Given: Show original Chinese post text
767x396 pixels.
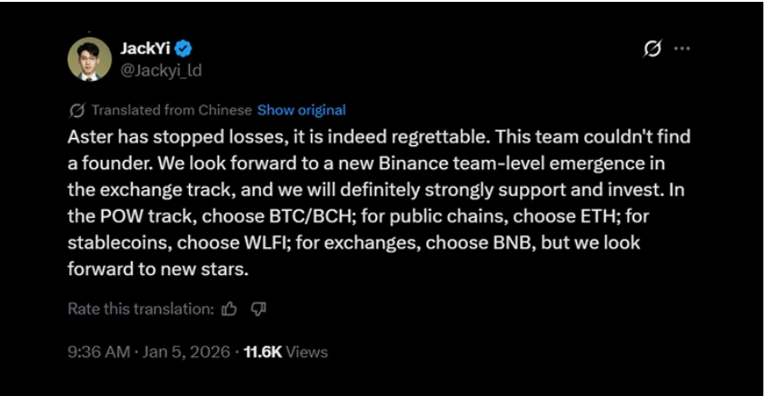Looking at the screenshot, I should click(x=301, y=110).
